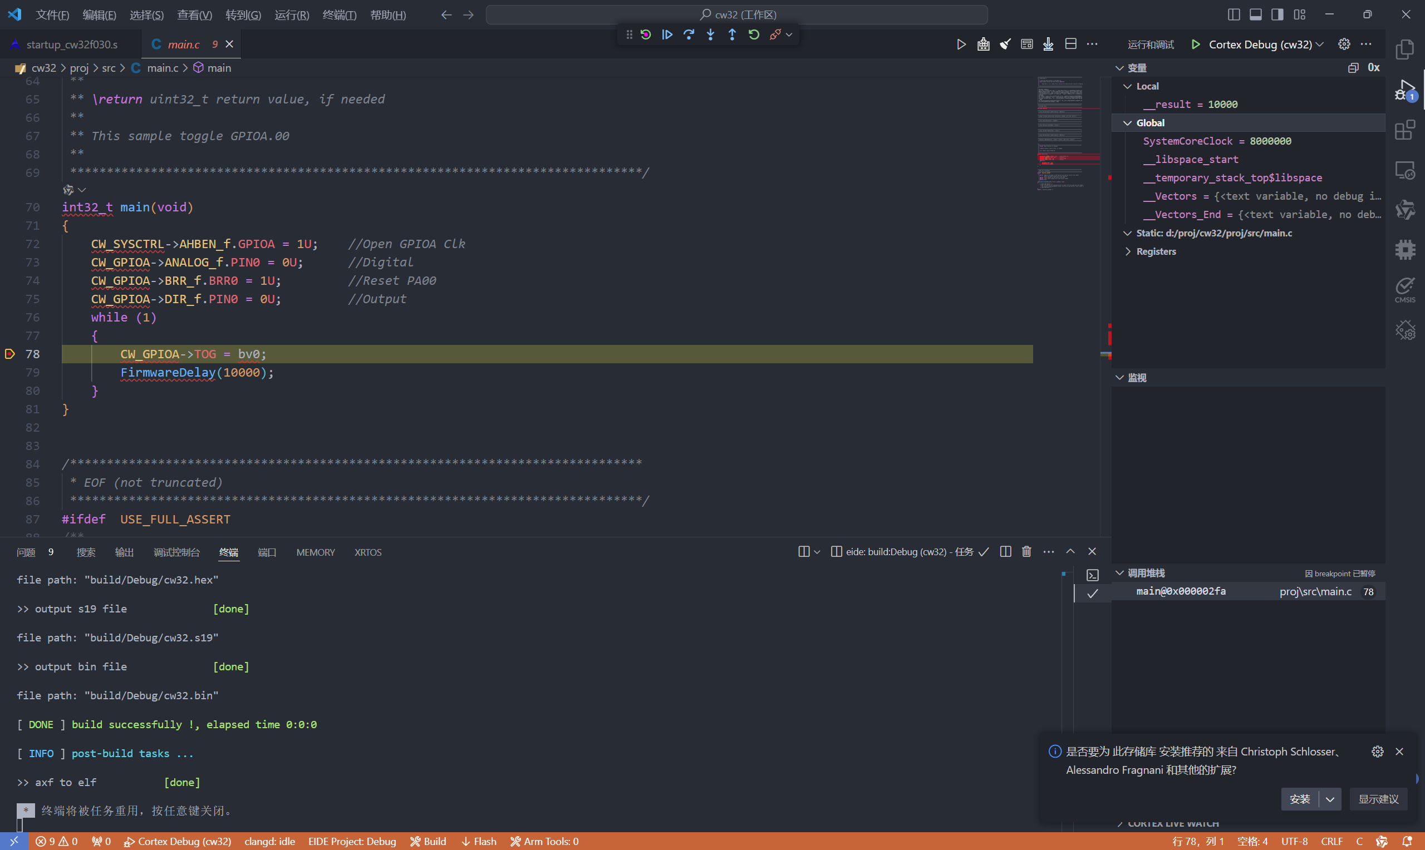The image size is (1425, 850).
Task: Switch to 问题 panel tab
Action: coord(26,552)
